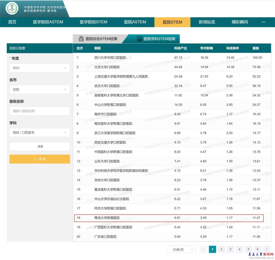Open 新闻纵览 in the navigation bar

[x=207, y=22]
